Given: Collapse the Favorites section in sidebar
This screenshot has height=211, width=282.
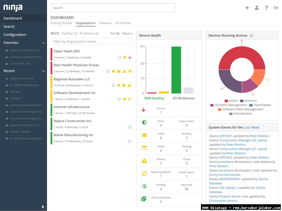Looking at the screenshot, I should [43, 43].
